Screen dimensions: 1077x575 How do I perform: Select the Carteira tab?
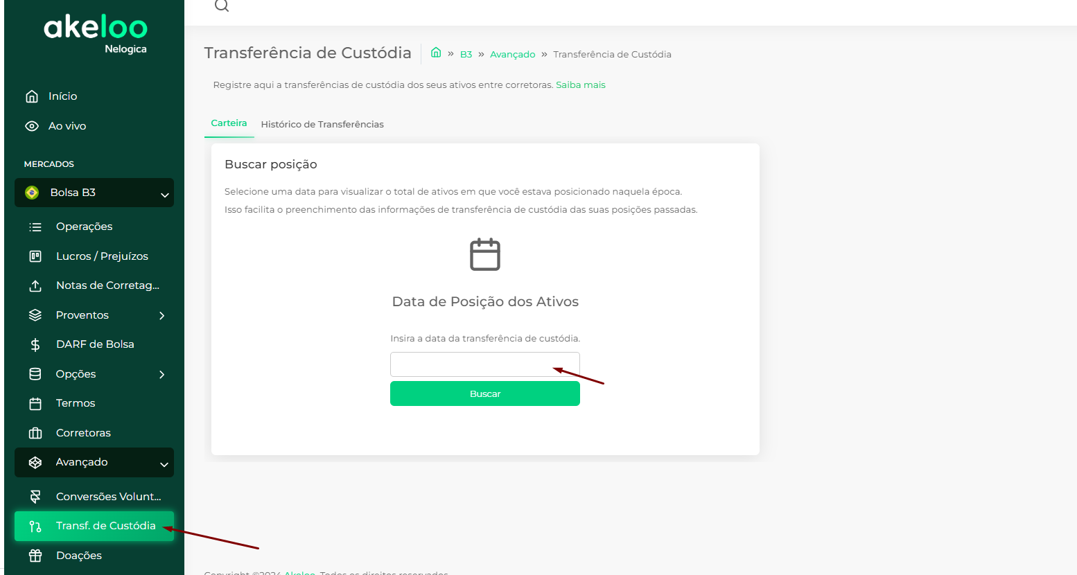point(229,123)
